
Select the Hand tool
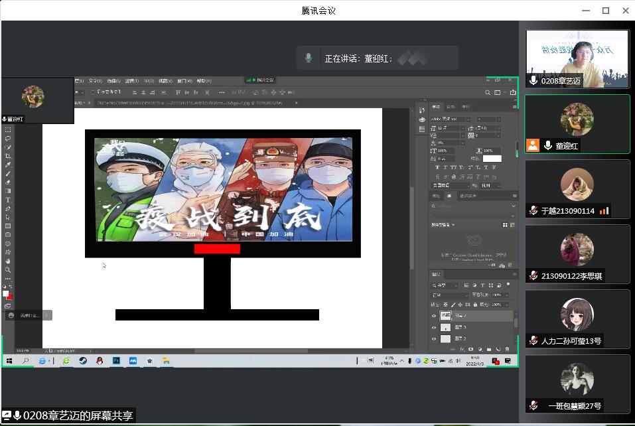point(8,261)
